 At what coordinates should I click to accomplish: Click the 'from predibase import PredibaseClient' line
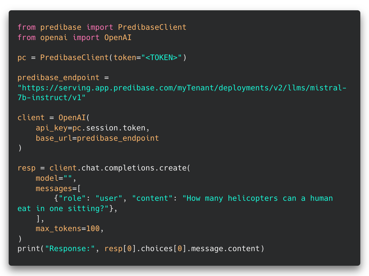pyautogui.click(x=102, y=27)
